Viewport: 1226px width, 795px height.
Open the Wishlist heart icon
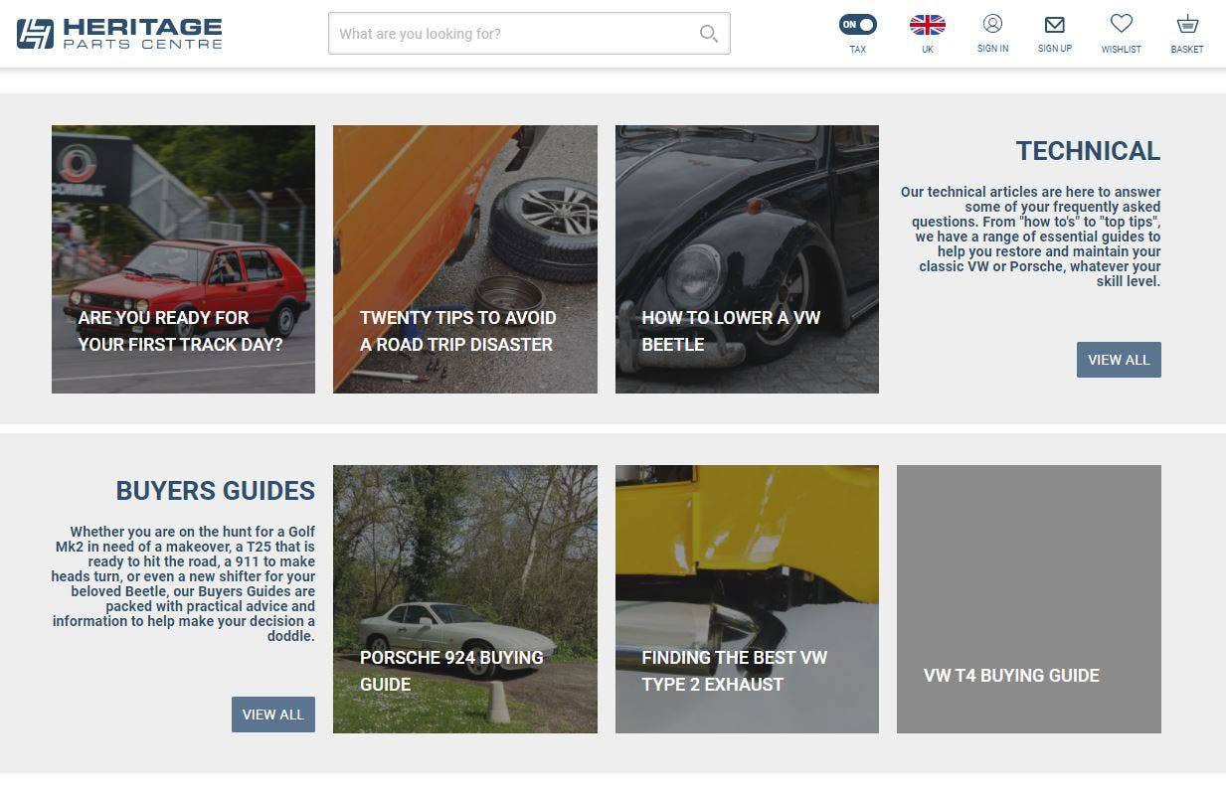pyautogui.click(x=1122, y=24)
